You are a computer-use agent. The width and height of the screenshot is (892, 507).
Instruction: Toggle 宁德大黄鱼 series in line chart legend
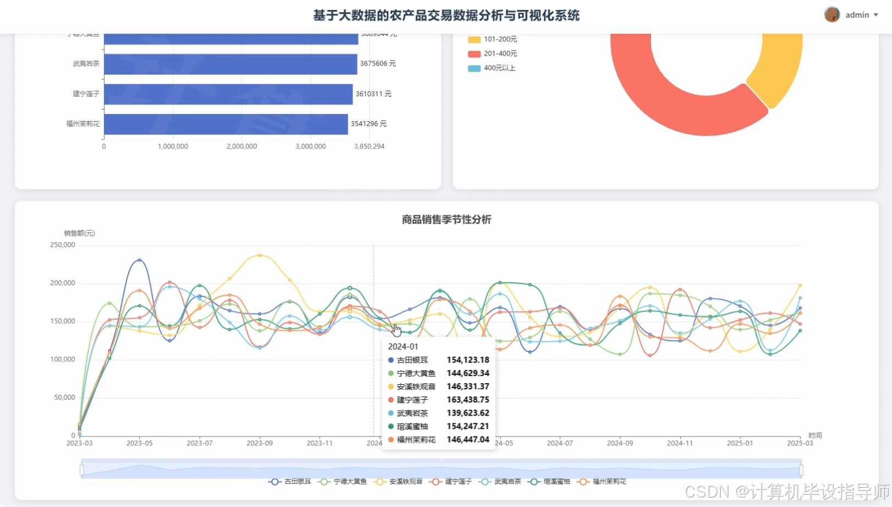point(342,482)
